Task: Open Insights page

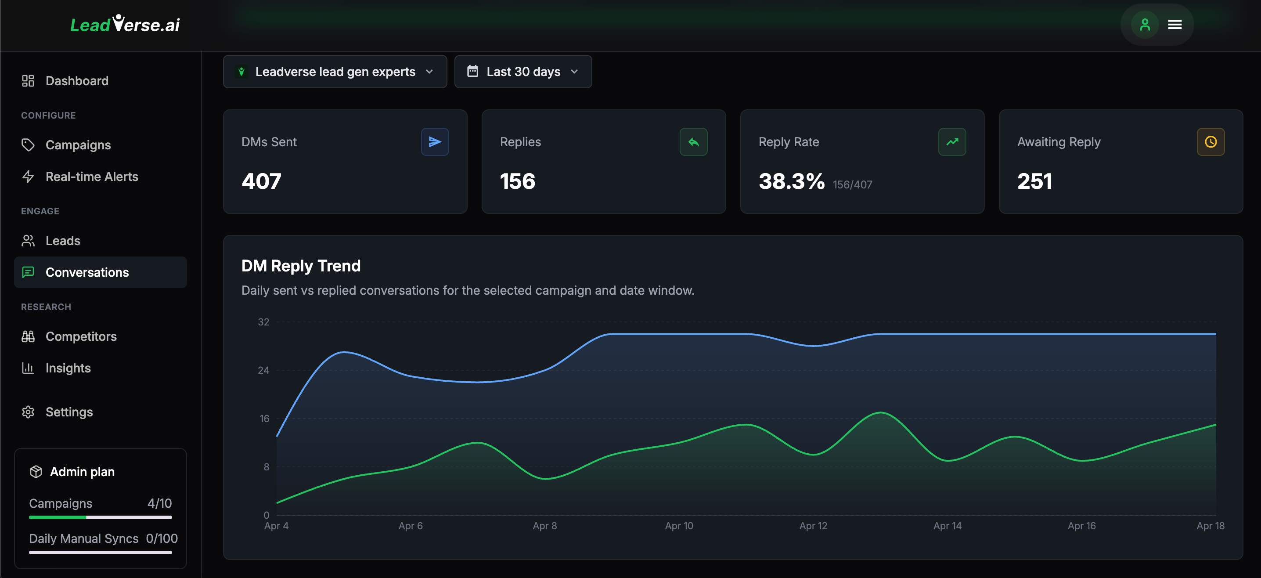Action: point(68,368)
